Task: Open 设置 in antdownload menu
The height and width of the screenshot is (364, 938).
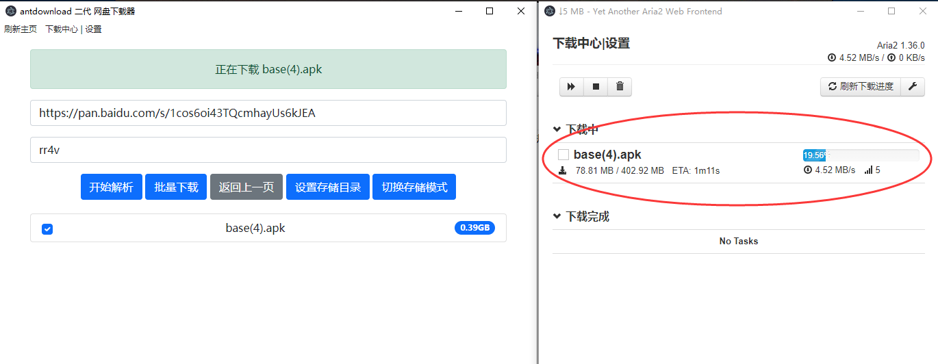Action: [x=93, y=29]
